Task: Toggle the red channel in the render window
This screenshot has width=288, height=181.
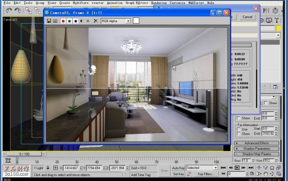Action: tap(63, 21)
